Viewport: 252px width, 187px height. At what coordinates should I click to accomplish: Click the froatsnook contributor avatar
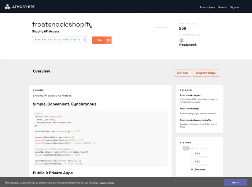pyautogui.click(x=181, y=40)
